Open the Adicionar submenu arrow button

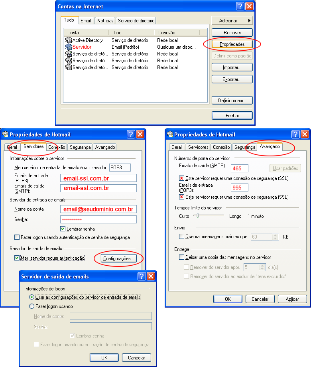pos(232,21)
